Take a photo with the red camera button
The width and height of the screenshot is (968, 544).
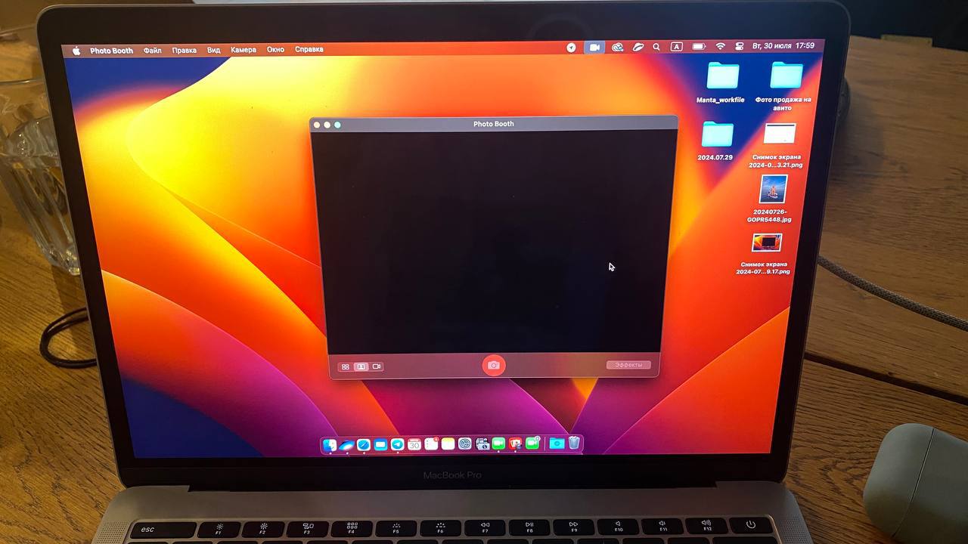point(494,366)
